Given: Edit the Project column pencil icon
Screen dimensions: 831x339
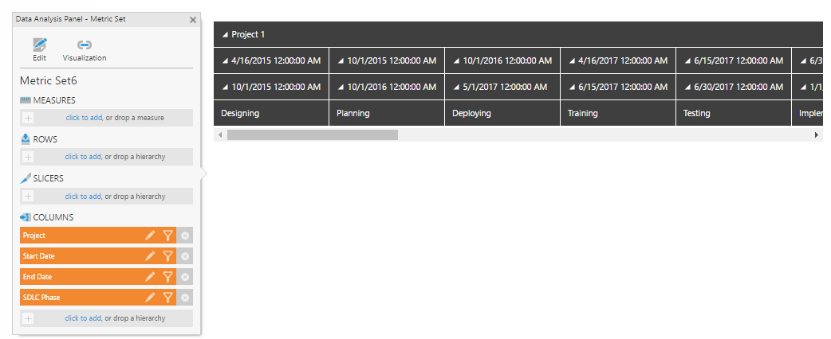Looking at the screenshot, I should click(150, 236).
